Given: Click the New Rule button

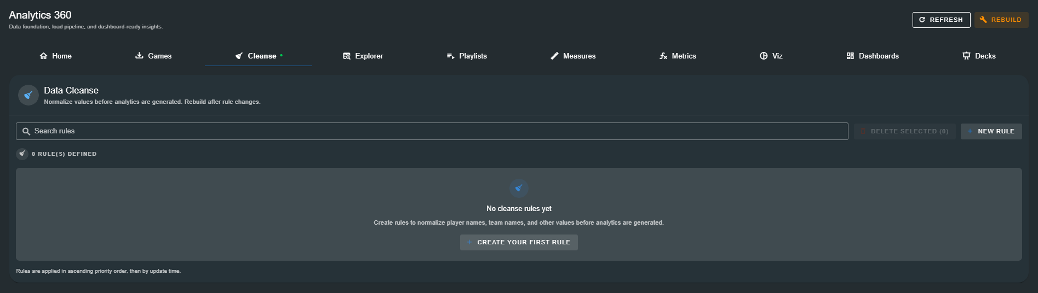Looking at the screenshot, I should (x=991, y=131).
